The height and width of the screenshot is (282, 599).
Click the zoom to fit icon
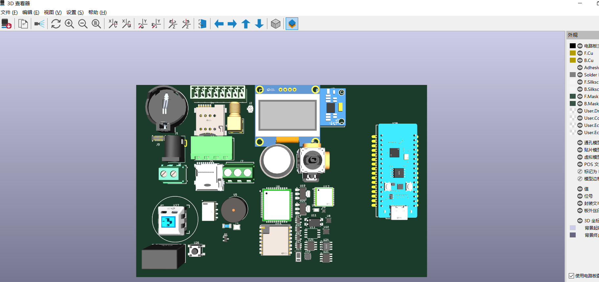[96, 24]
